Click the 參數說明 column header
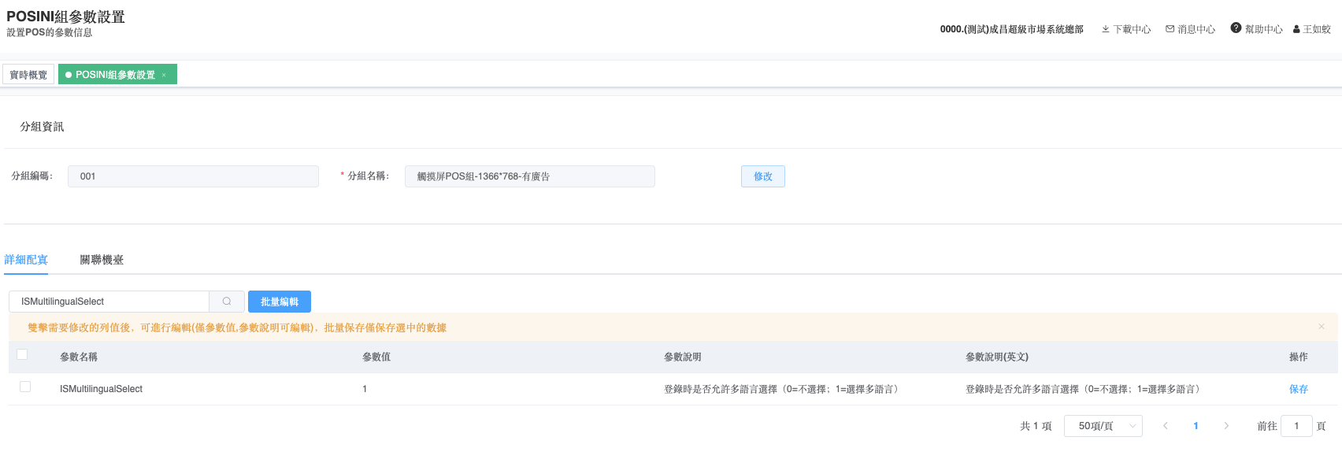1342x474 pixels. tap(683, 357)
